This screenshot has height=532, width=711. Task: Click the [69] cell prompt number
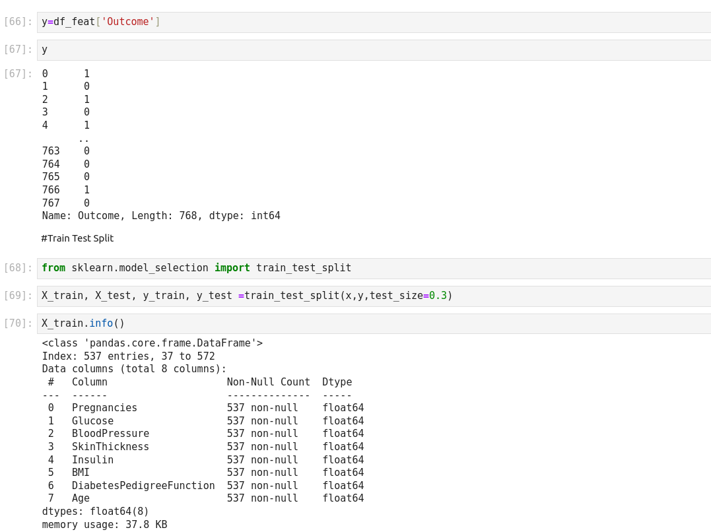click(18, 296)
